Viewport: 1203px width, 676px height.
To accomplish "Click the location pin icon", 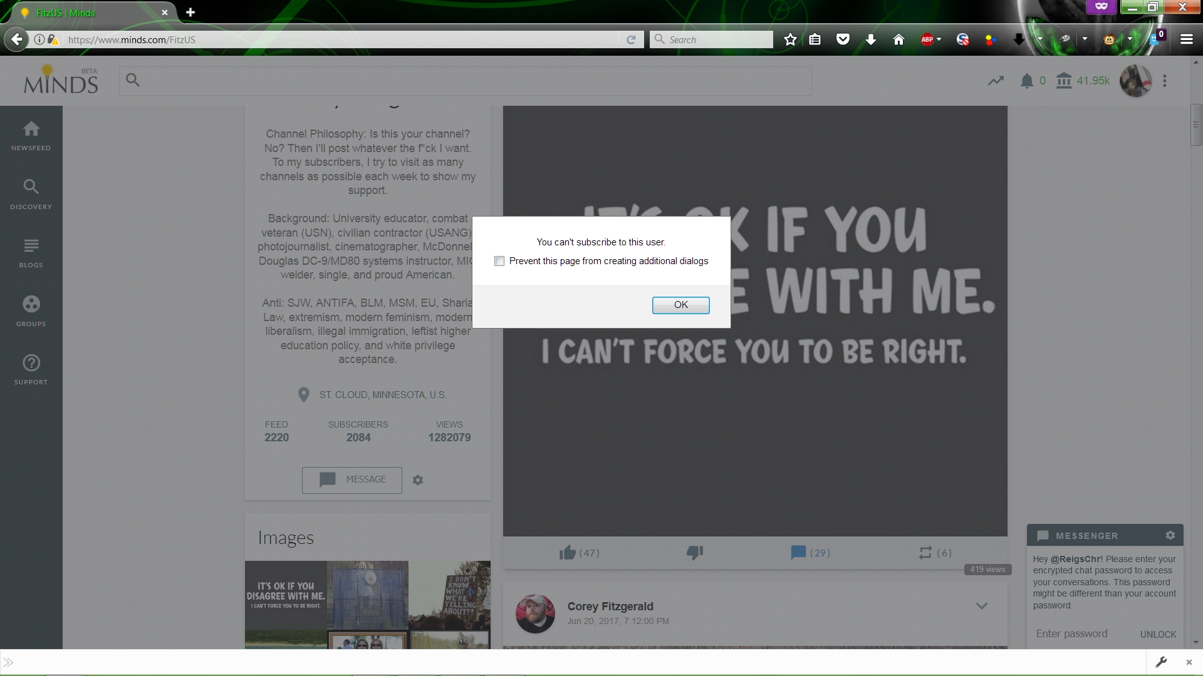I will click(x=303, y=395).
